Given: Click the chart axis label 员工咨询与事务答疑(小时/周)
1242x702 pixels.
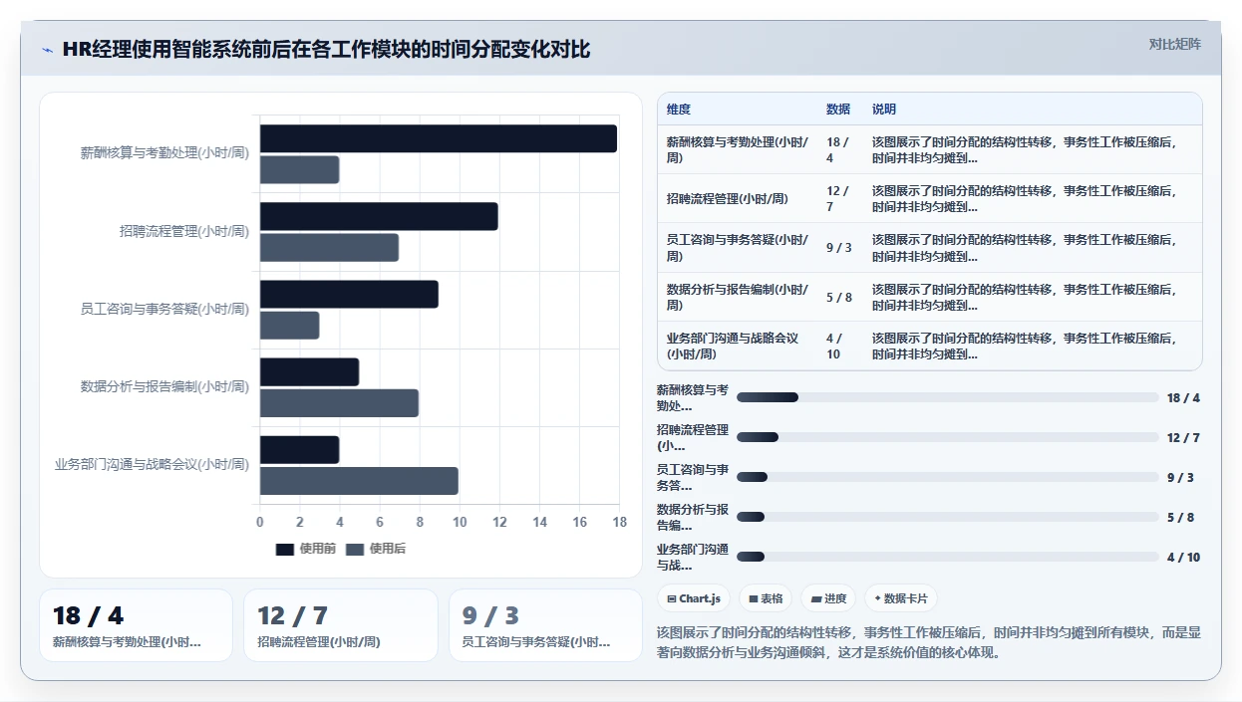Looking at the screenshot, I should 164,309.
